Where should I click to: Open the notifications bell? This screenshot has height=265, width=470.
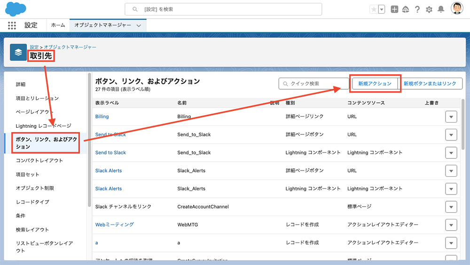441,9
